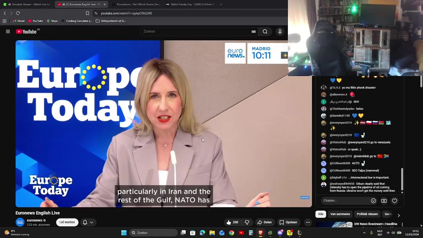Image resolution: width=423 pixels, height=238 pixels.
Task: Go back with the browser back arrow
Action: click(x=5, y=13)
